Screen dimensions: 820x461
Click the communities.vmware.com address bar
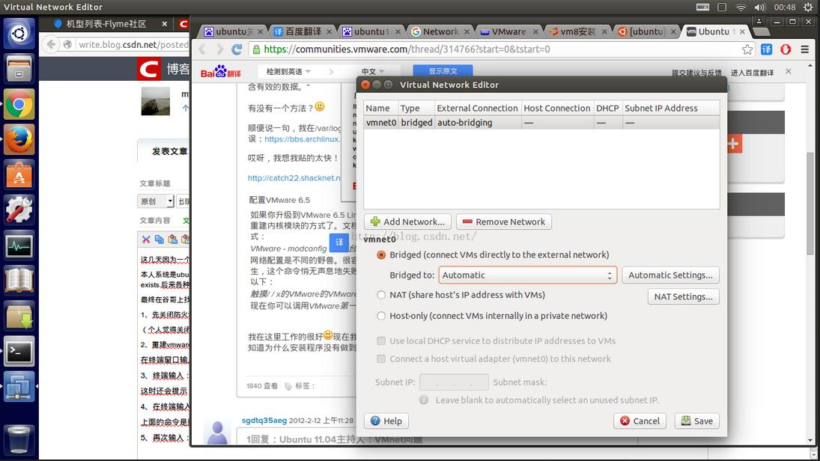tap(496, 49)
